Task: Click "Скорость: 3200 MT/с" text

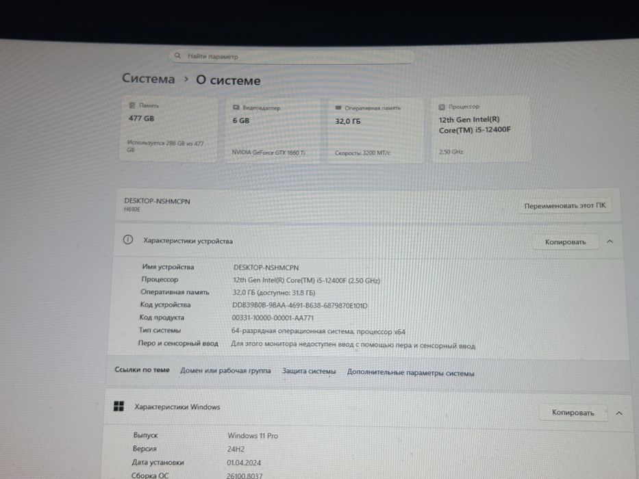Action: pos(362,153)
